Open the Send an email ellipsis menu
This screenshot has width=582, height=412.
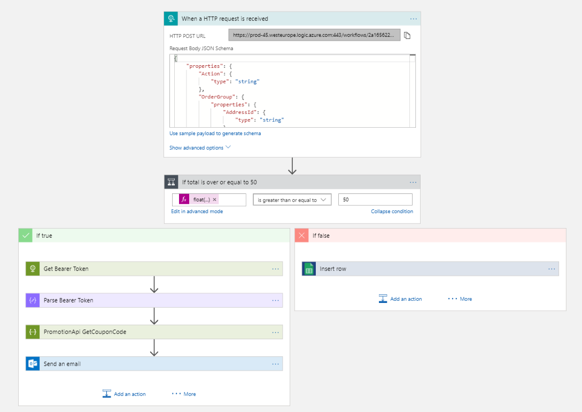[275, 364]
